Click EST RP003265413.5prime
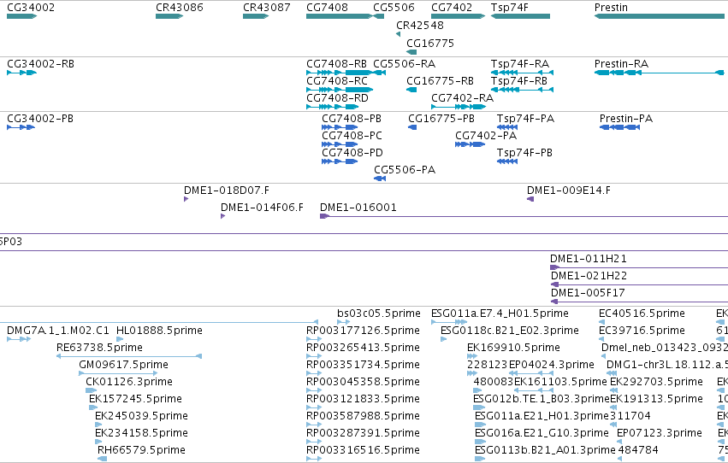This screenshot has height=463, width=728. coord(314,356)
